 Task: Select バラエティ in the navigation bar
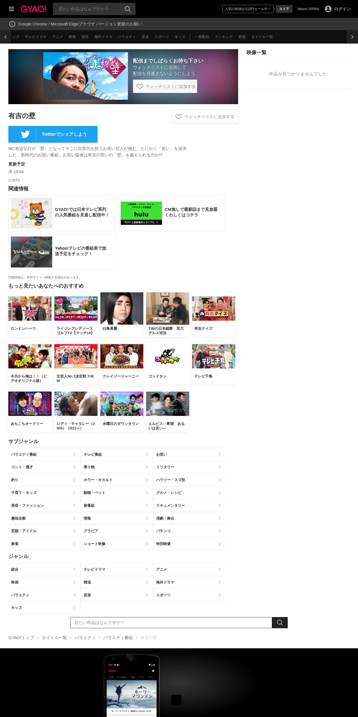pos(127,37)
